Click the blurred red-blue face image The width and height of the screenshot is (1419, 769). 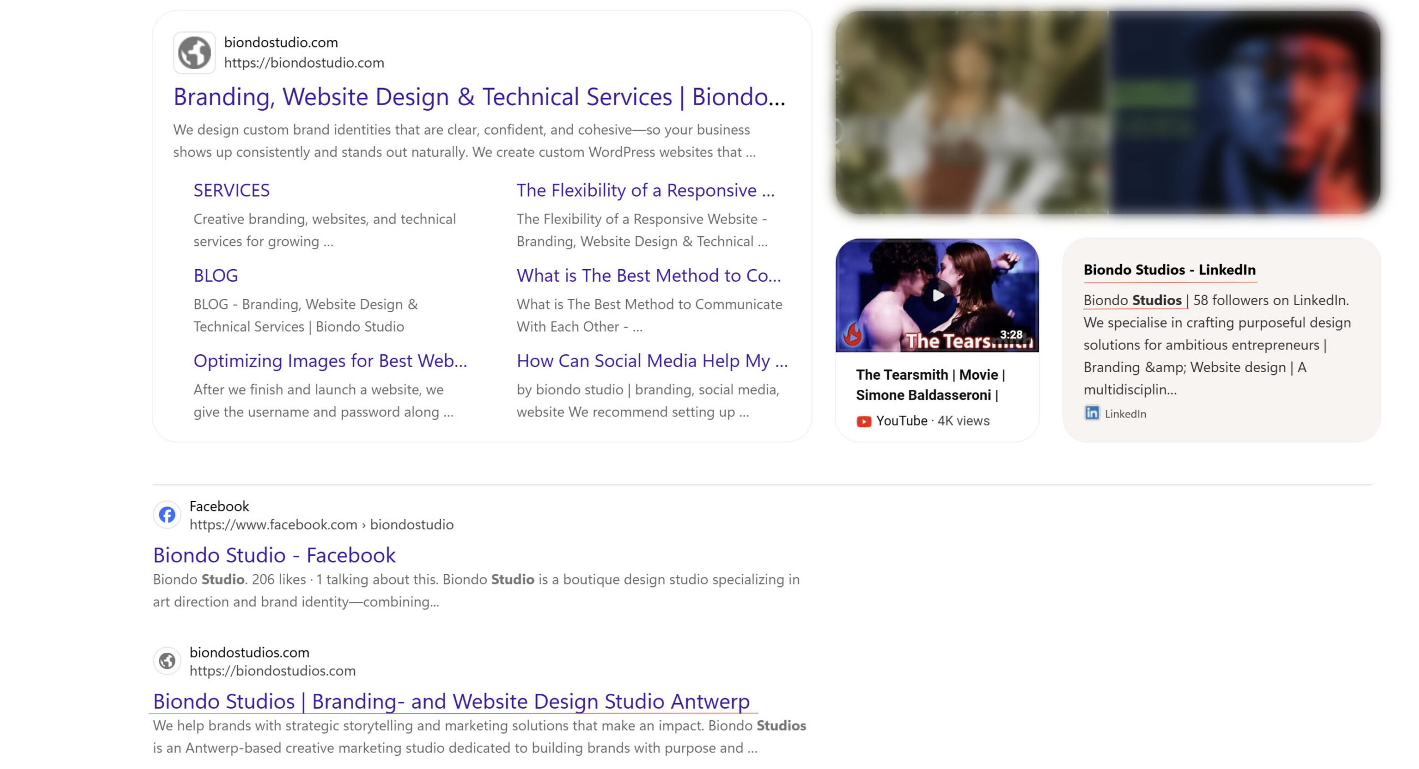point(1244,112)
